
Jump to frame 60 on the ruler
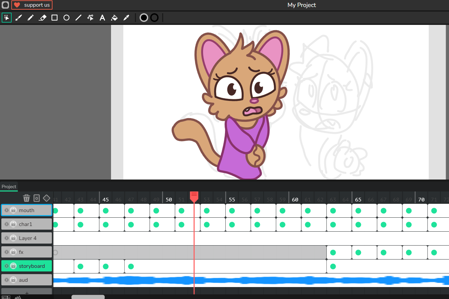[x=295, y=199]
